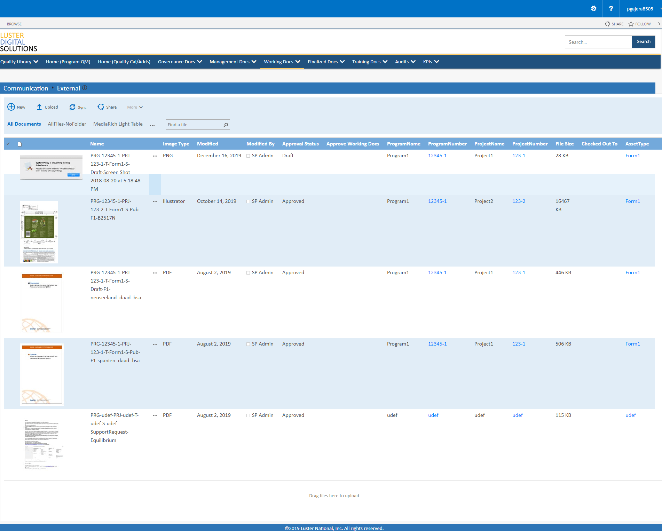662x531 pixels.
Task: Sort by the Modified column header
Action: (x=207, y=144)
